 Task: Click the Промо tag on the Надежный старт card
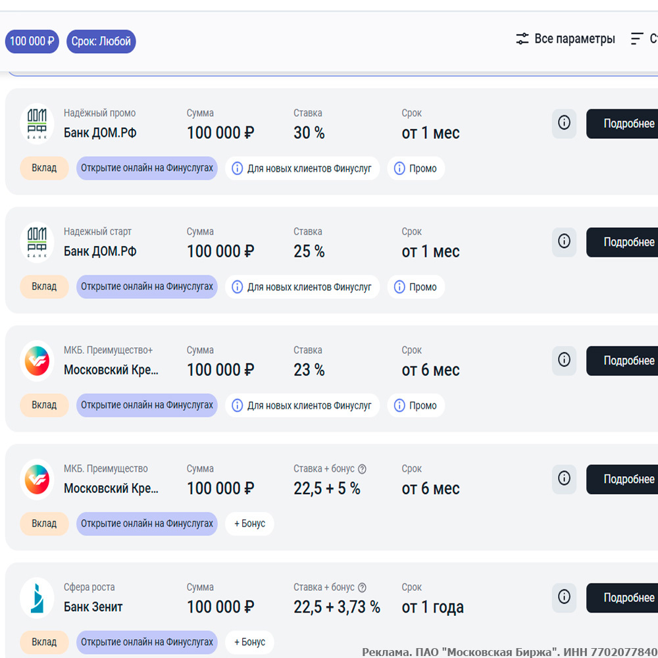(x=416, y=287)
